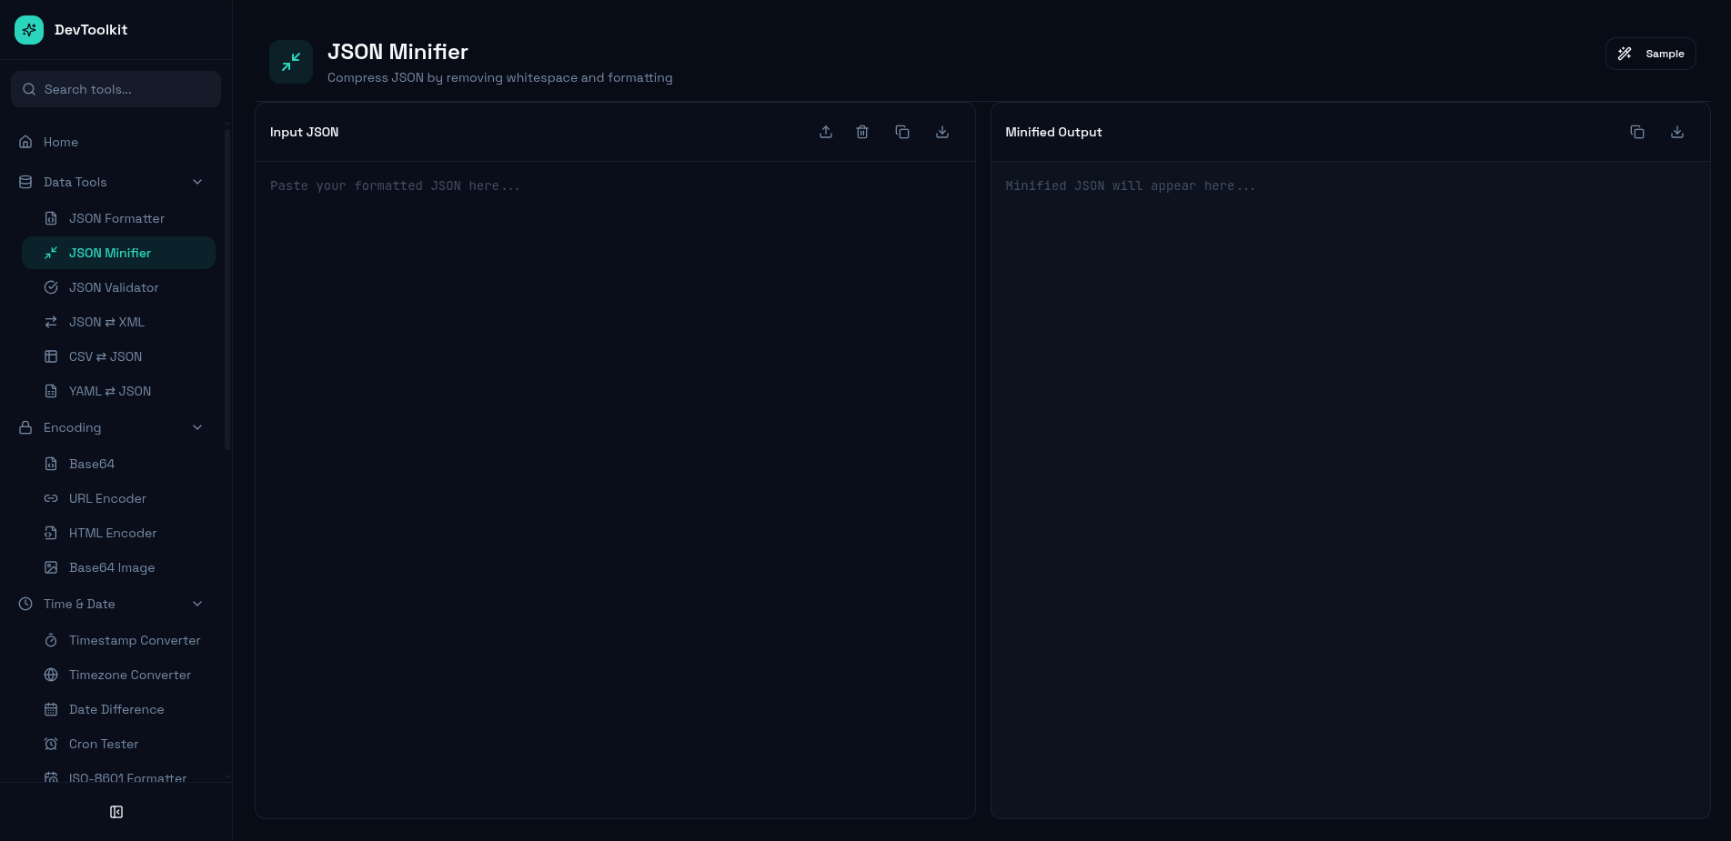The image size is (1731, 841).
Task: Collapse the Encoding section
Action: tap(197, 426)
